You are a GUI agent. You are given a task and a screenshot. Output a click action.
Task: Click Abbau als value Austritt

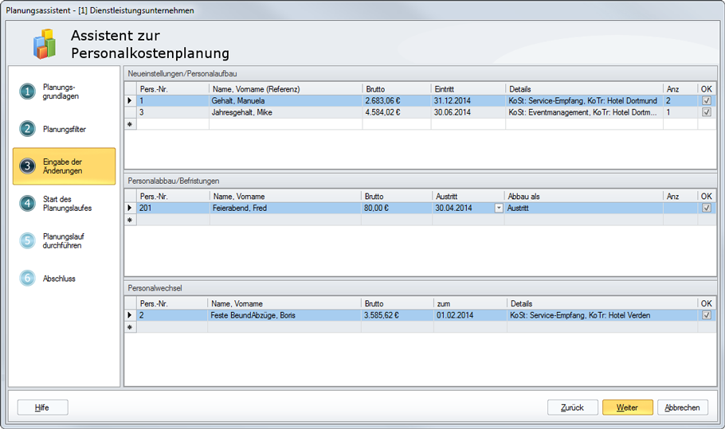[583, 208]
